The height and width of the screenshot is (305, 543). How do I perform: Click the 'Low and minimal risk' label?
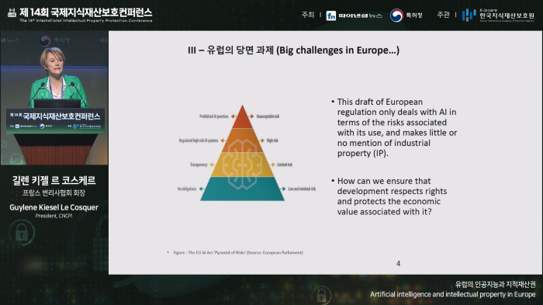click(302, 189)
